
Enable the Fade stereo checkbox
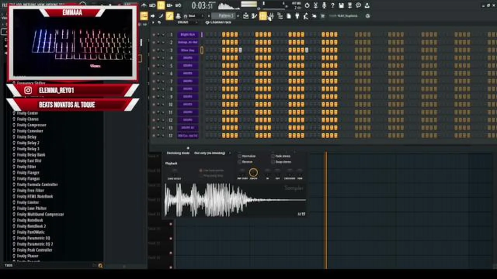(273, 156)
